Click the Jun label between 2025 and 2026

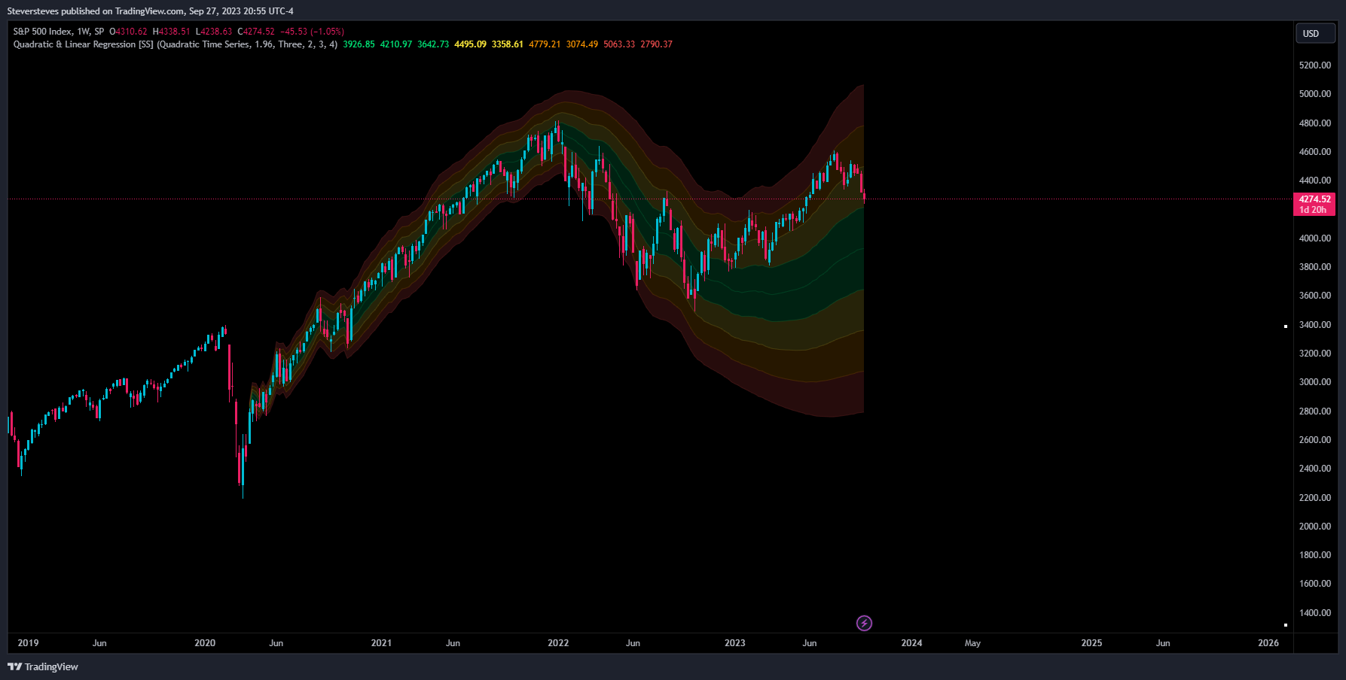[1163, 643]
